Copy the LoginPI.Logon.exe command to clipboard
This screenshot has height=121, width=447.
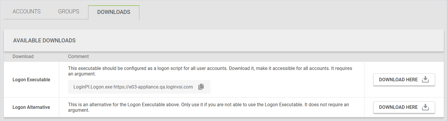click(201, 87)
